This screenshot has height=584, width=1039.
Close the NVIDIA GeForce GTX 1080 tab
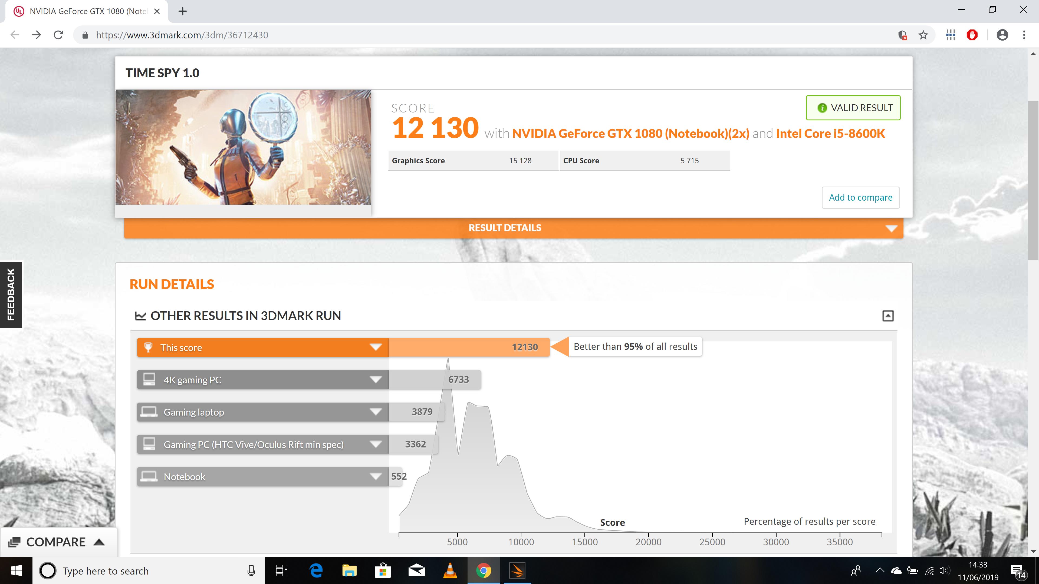click(x=157, y=11)
